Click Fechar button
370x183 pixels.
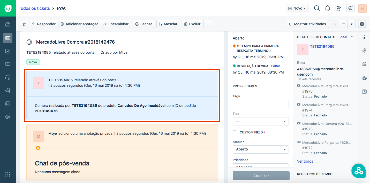[144, 24]
